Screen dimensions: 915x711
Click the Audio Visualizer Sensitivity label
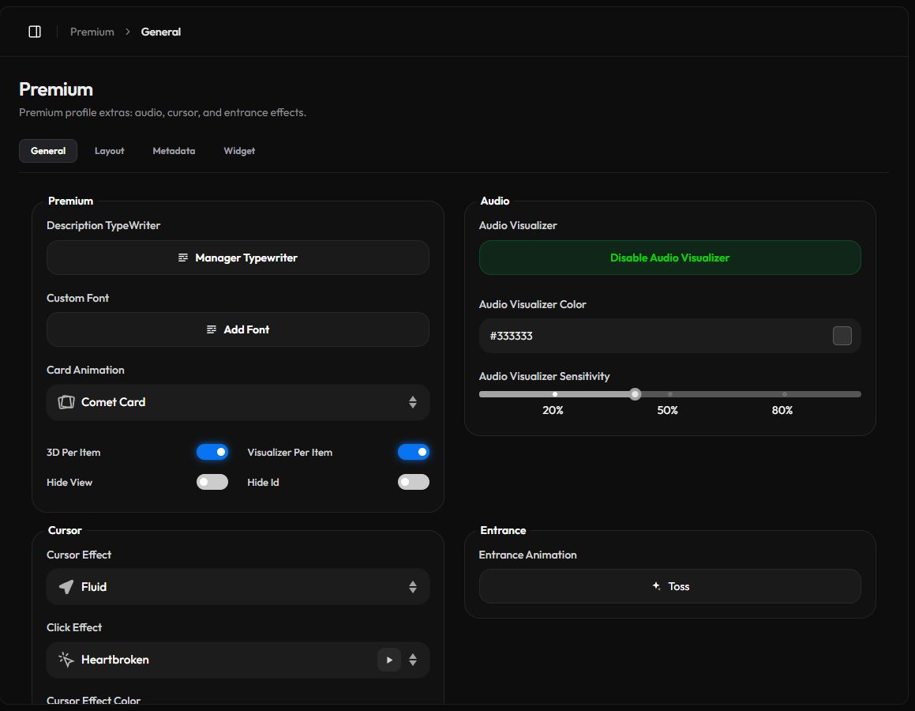[x=545, y=377]
